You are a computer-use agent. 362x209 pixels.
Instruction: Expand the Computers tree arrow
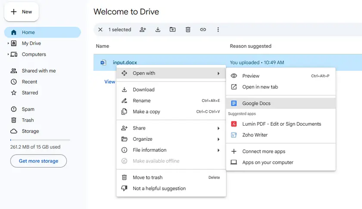coord(8,54)
